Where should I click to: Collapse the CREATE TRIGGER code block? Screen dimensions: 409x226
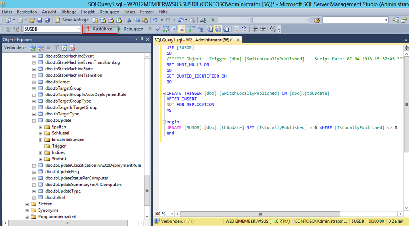tap(164, 93)
